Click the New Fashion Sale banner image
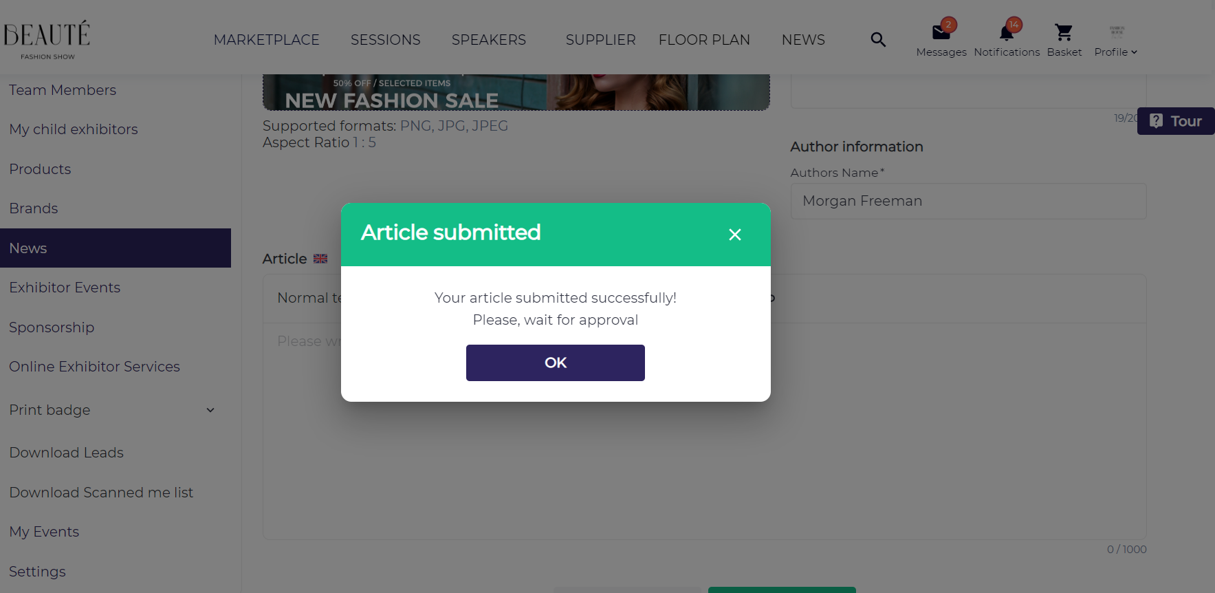 click(516, 92)
